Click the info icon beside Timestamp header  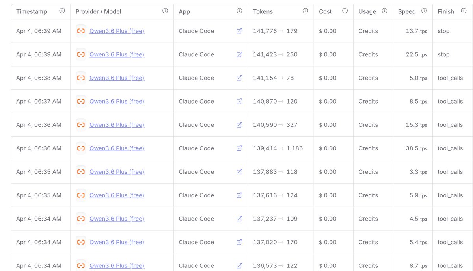[62, 11]
